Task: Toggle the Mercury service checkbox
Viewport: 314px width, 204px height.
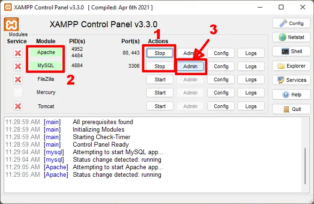Action: 18,93
